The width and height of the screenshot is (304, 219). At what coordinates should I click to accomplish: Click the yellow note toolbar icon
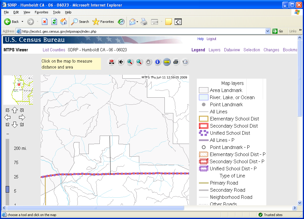click(x=169, y=22)
